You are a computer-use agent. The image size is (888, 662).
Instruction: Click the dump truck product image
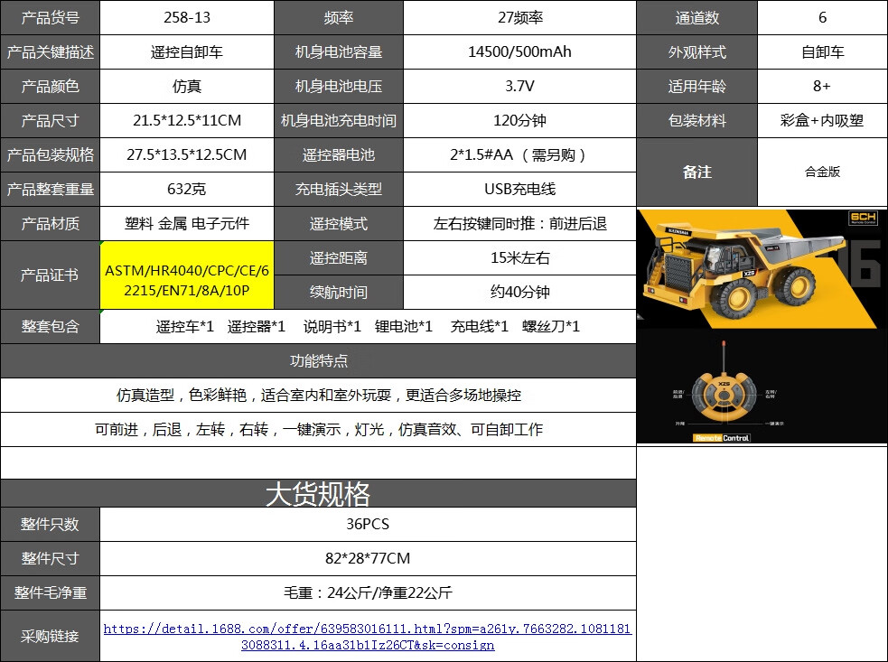point(762,269)
